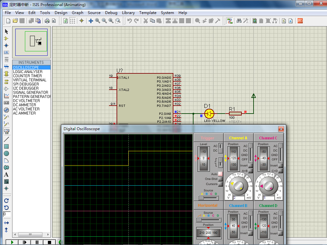The height and width of the screenshot is (245, 327).
Task: Open the Graph menu
Action: pos(78,13)
